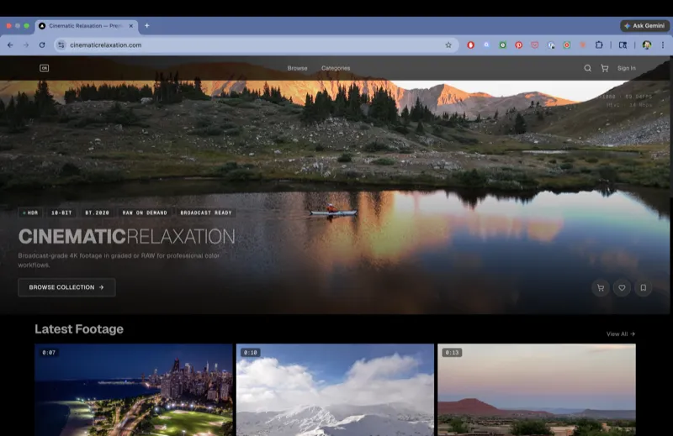Click the Latest Footage heading
Viewport: 673px width, 436px height.
(79, 328)
